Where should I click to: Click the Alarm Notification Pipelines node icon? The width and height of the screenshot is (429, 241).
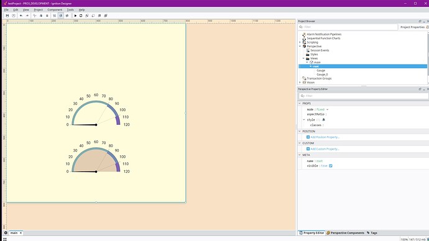click(x=304, y=34)
